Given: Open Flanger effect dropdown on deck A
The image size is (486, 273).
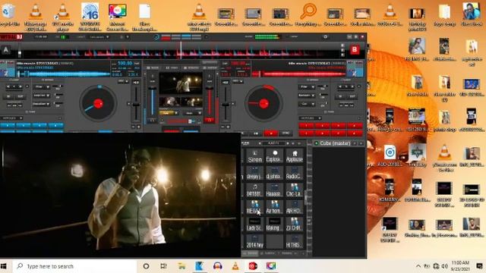Looking at the screenshot, I should pyautogui.click(x=42, y=87).
